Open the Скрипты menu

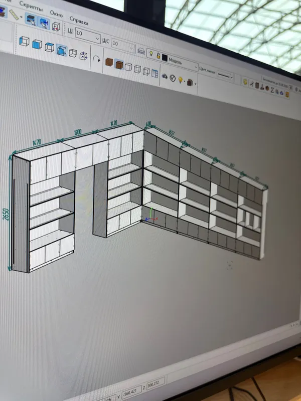click(x=31, y=6)
